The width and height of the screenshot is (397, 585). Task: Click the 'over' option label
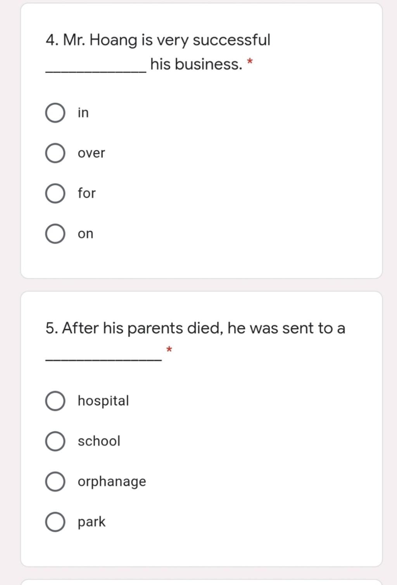91,153
